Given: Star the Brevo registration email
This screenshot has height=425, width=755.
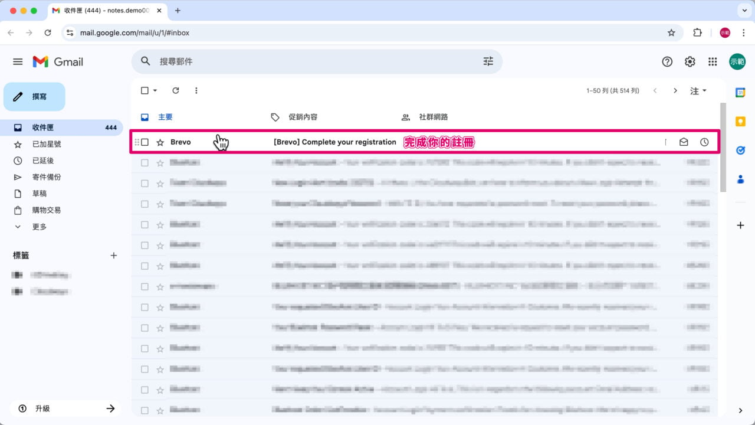Looking at the screenshot, I should click(159, 142).
